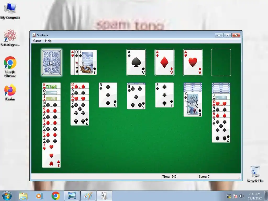Image resolution: width=268 pixels, height=201 pixels.
Task: Switch to Solitaire taskbar button
Action: click(104, 196)
